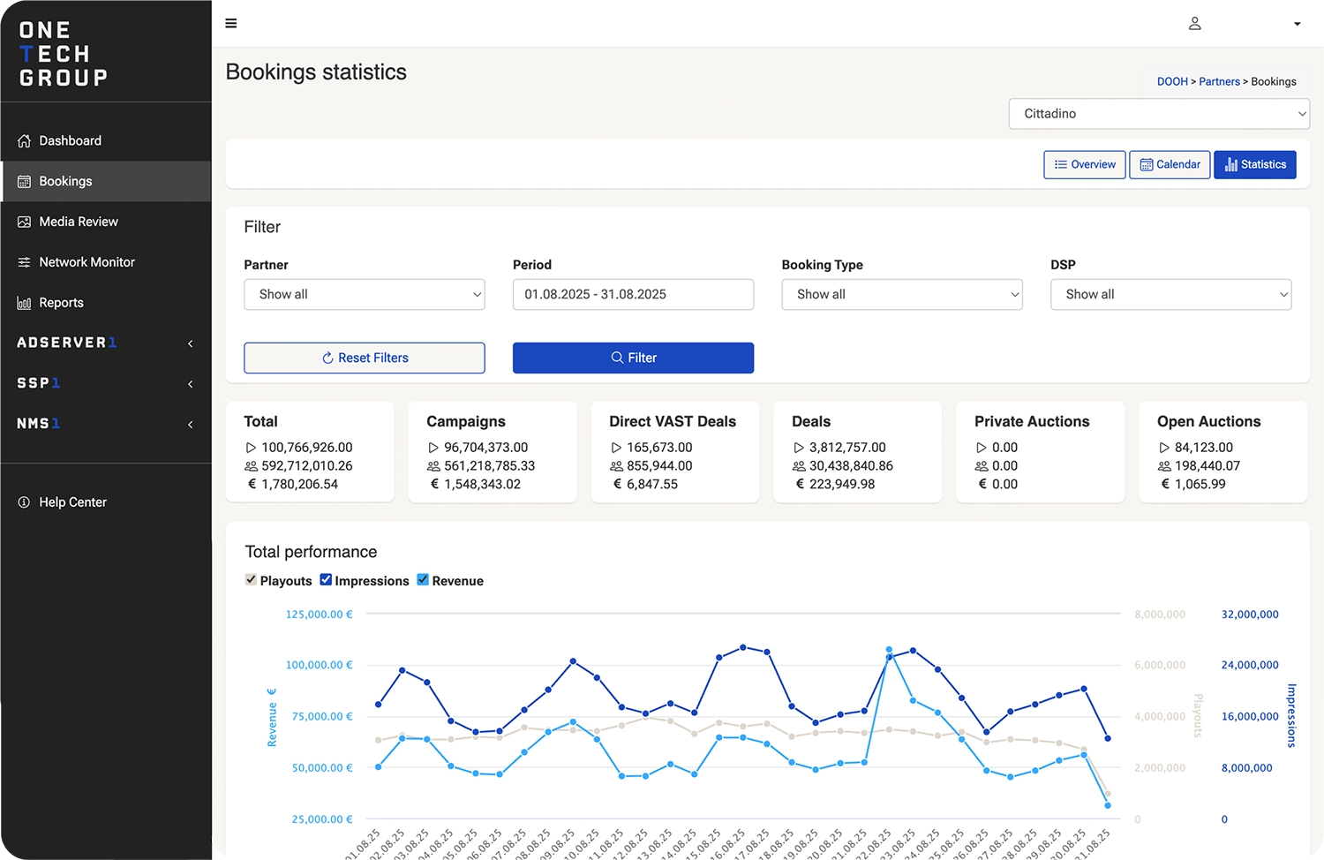Click the euro revenue icon in Total card
Image resolution: width=1324 pixels, height=860 pixels.
pyautogui.click(x=252, y=485)
